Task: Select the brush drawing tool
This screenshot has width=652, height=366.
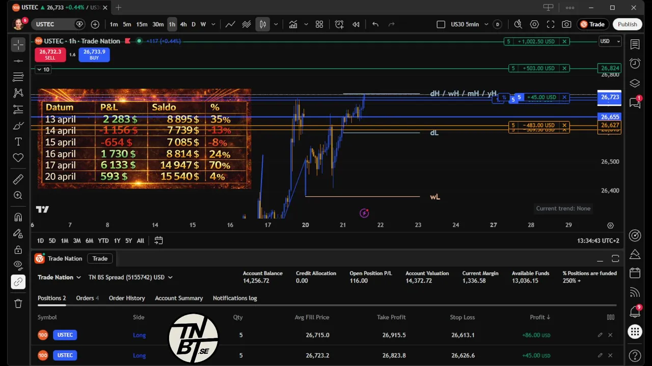Action: (18, 126)
